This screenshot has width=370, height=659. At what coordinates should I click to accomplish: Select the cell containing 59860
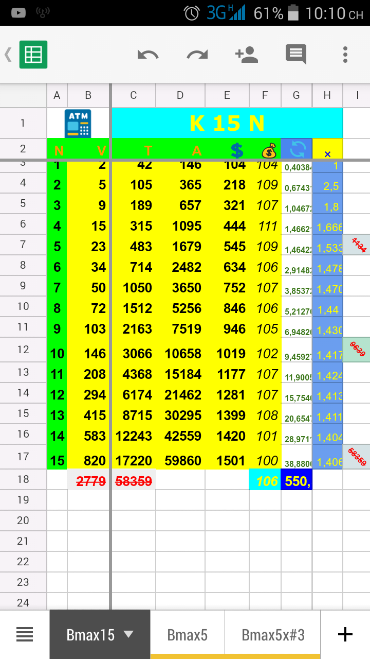click(180, 460)
